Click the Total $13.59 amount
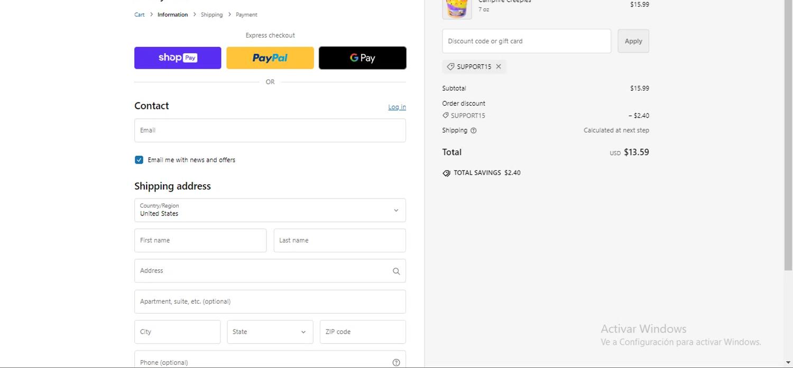 637,152
